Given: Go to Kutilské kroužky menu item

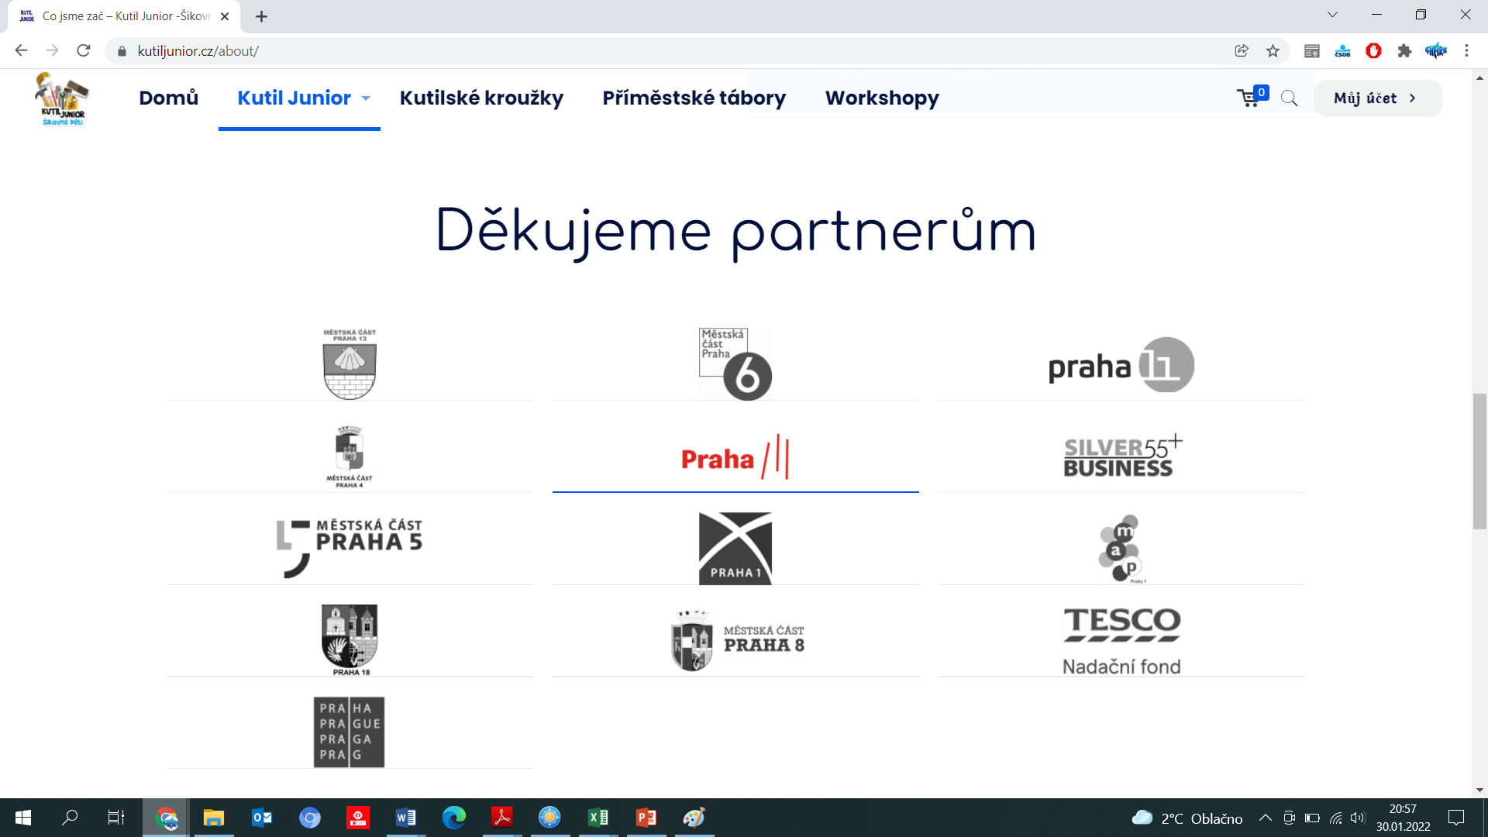Looking at the screenshot, I should (481, 98).
